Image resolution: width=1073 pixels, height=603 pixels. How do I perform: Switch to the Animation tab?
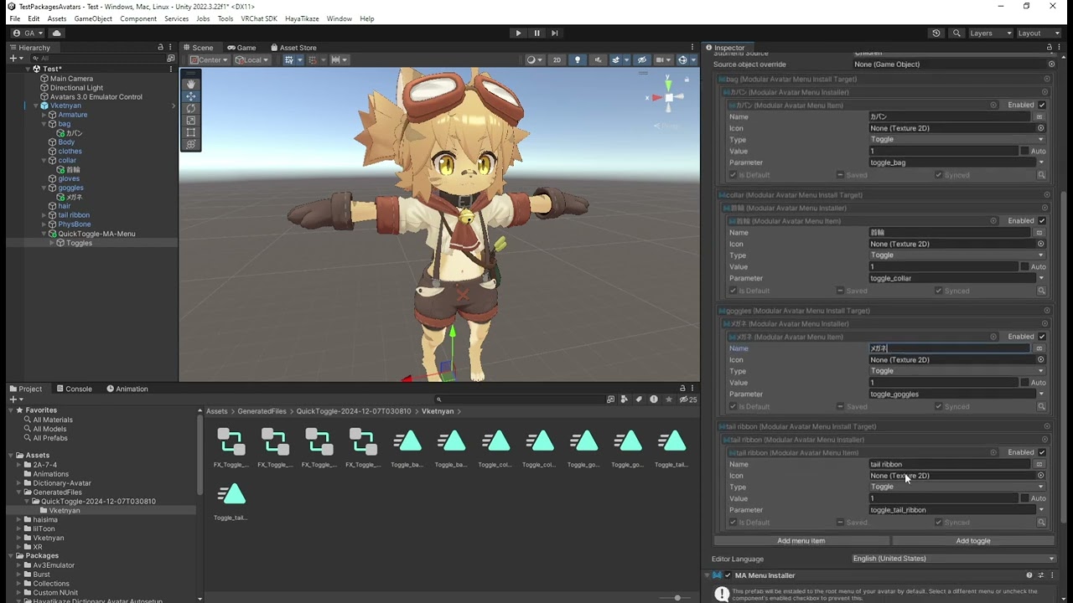tap(127, 389)
